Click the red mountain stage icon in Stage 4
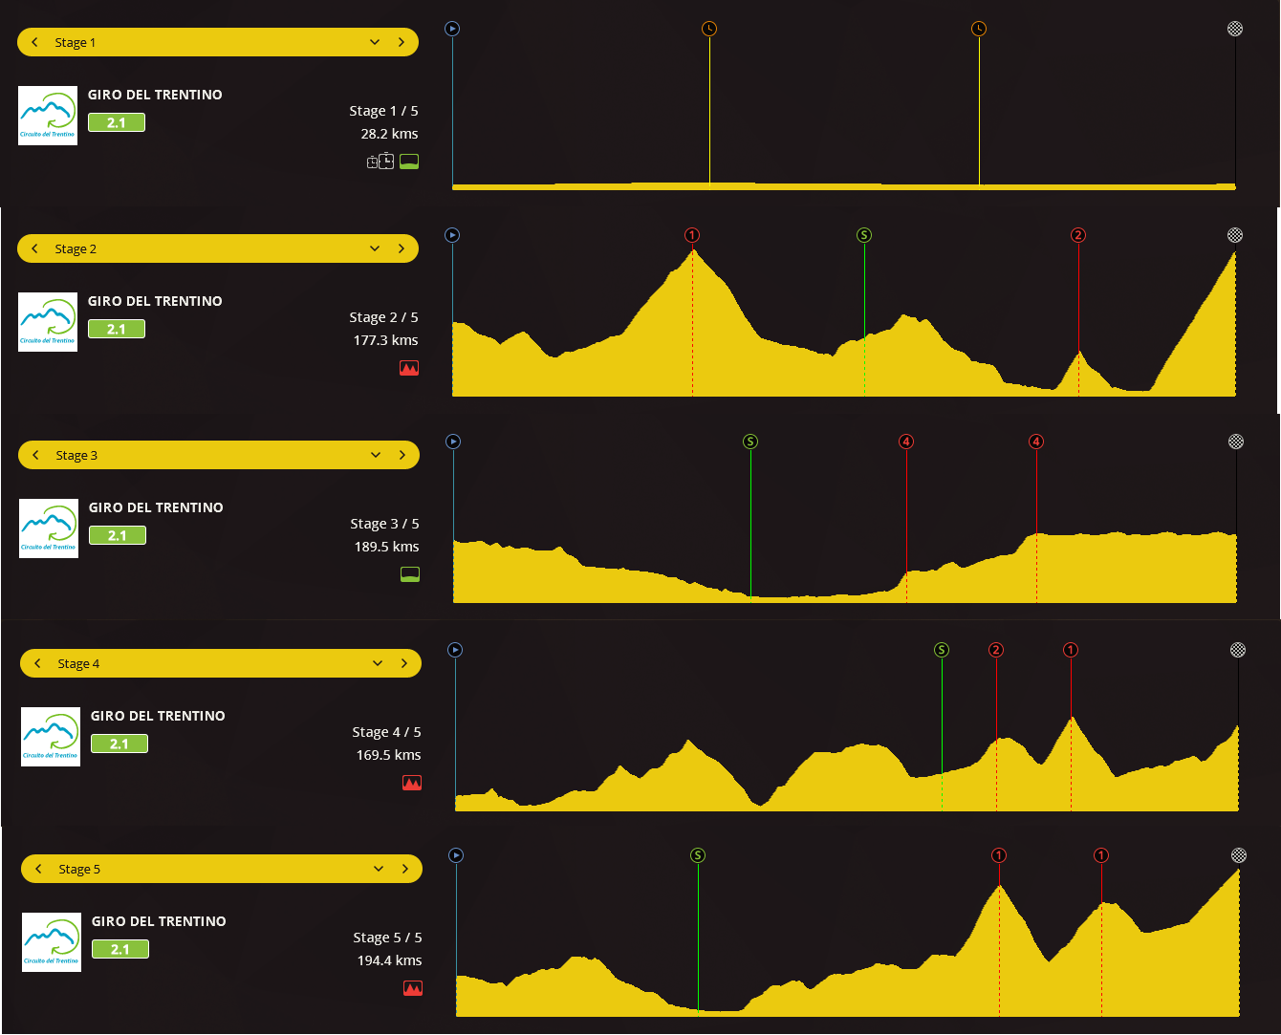This screenshot has height=1035, width=1281. [x=412, y=783]
